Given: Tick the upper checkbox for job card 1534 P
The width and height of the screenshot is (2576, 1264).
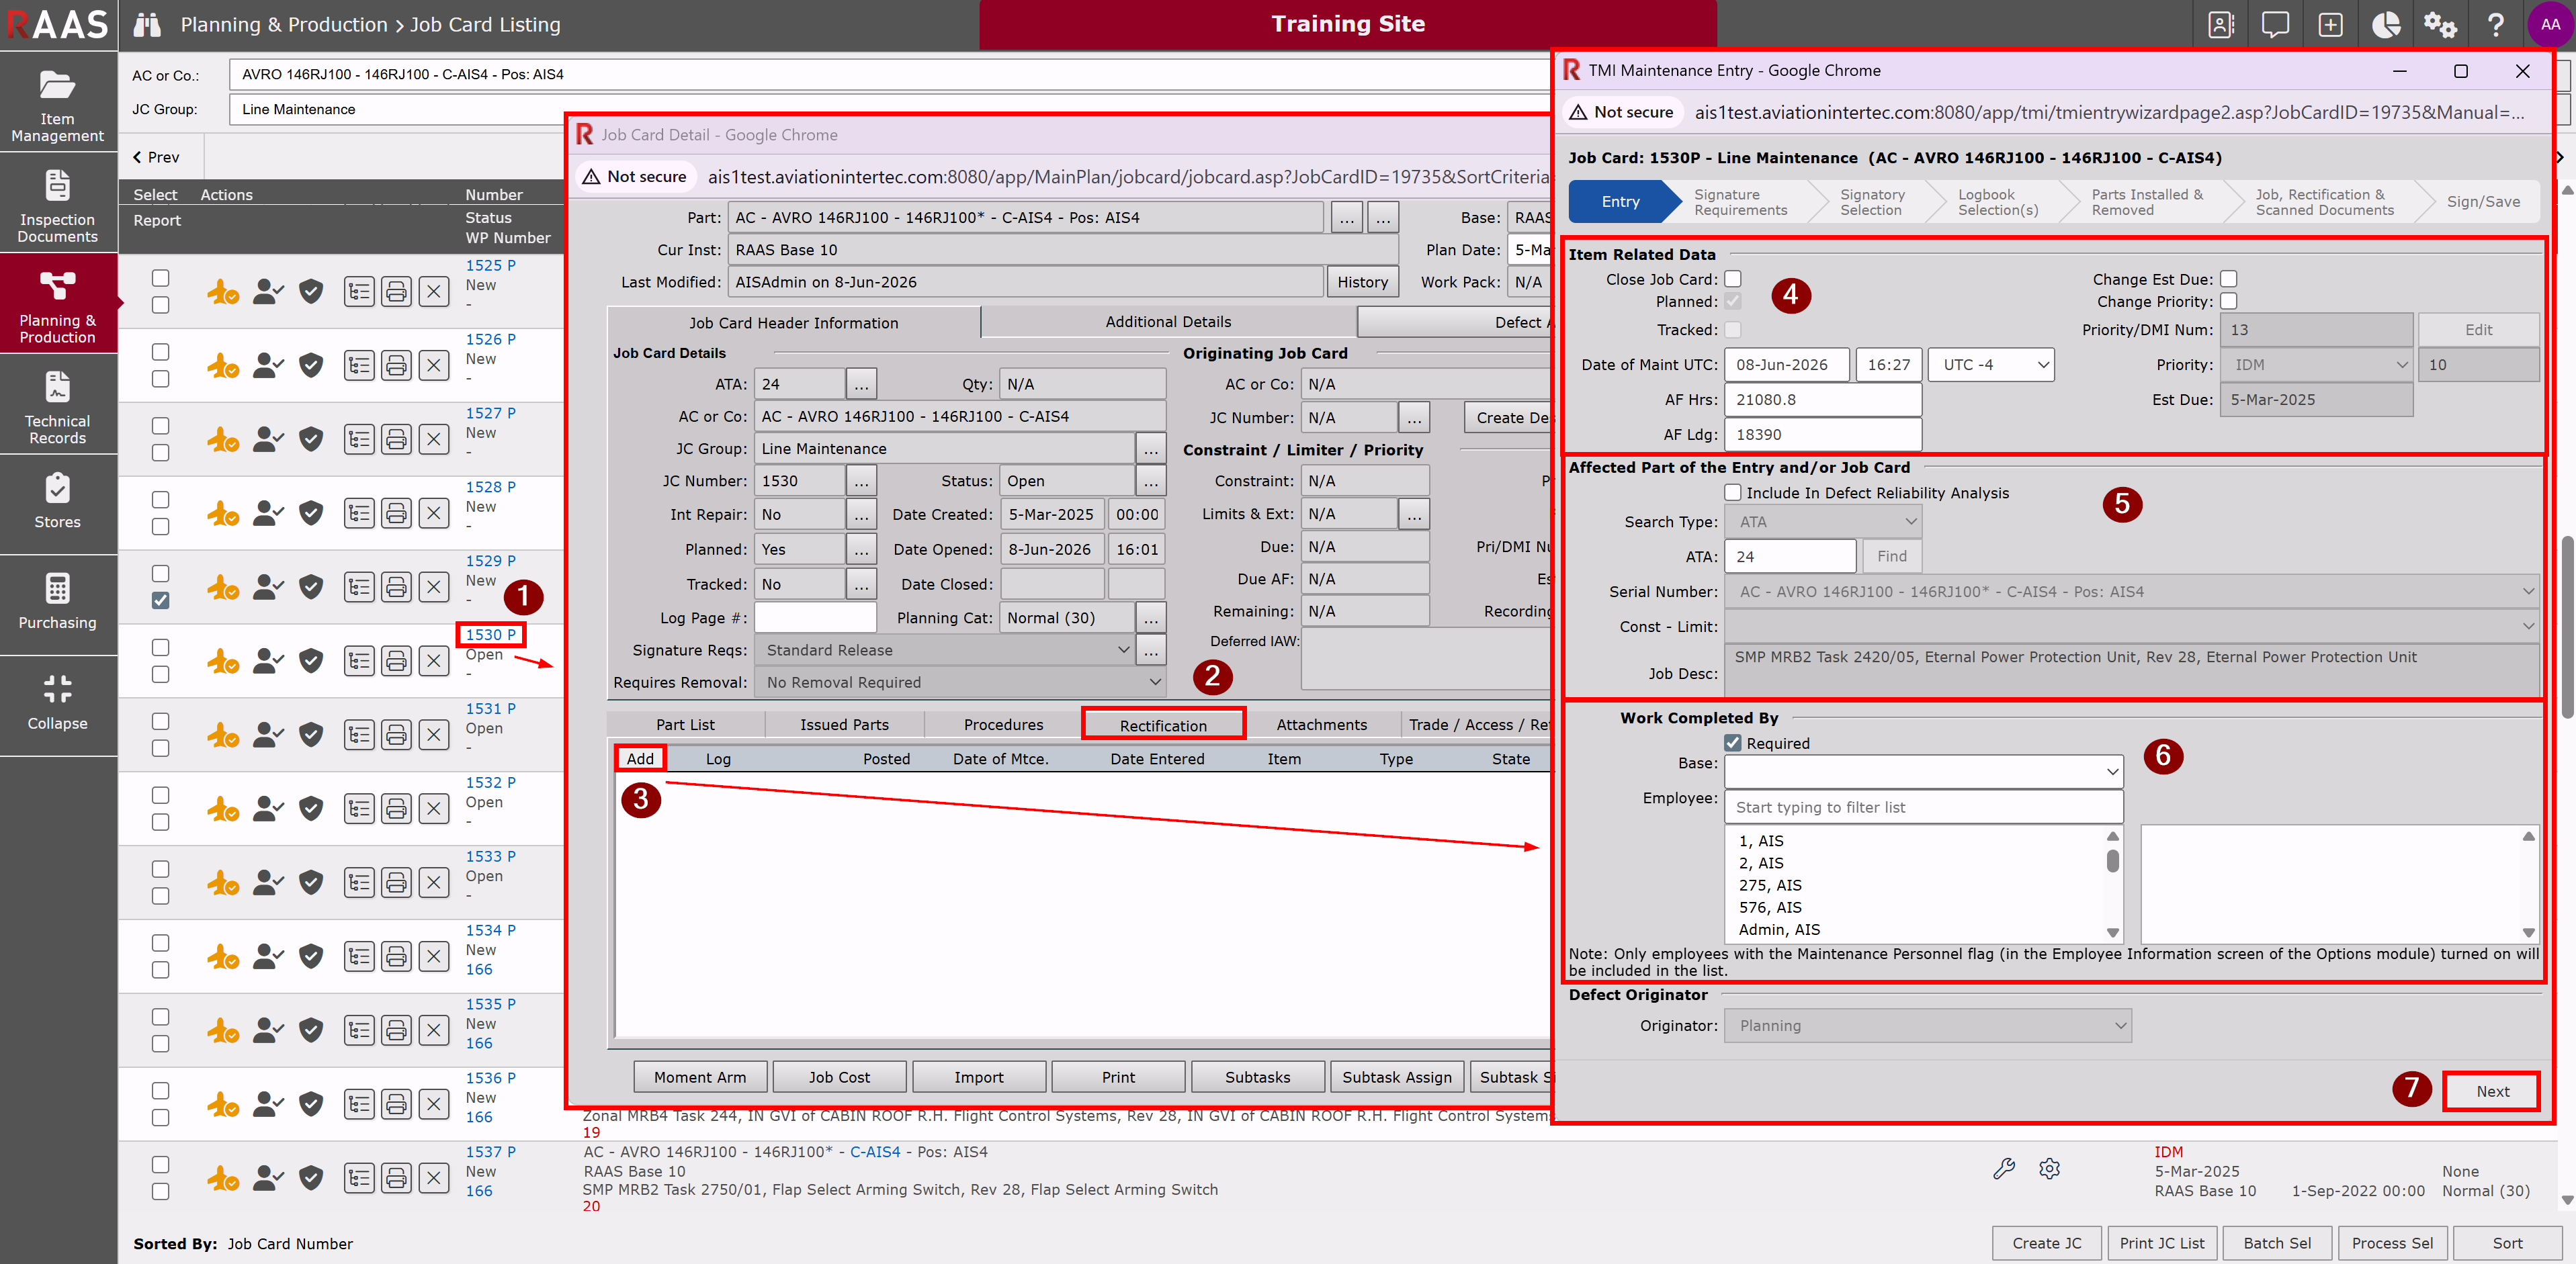Looking at the screenshot, I should pyautogui.click(x=160, y=943).
